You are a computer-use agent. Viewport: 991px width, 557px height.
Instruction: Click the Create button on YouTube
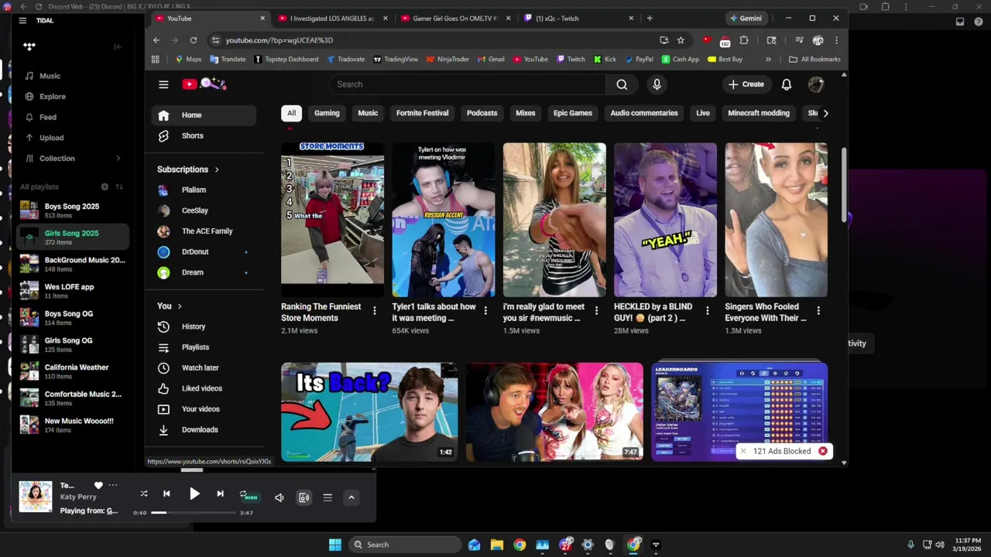click(746, 84)
